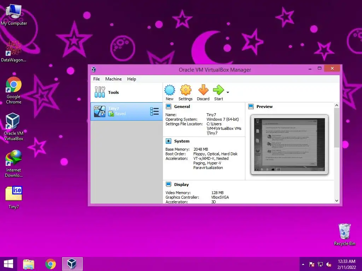Click the Preview section icon
This screenshot has height=271, width=362.
[x=251, y=107]
